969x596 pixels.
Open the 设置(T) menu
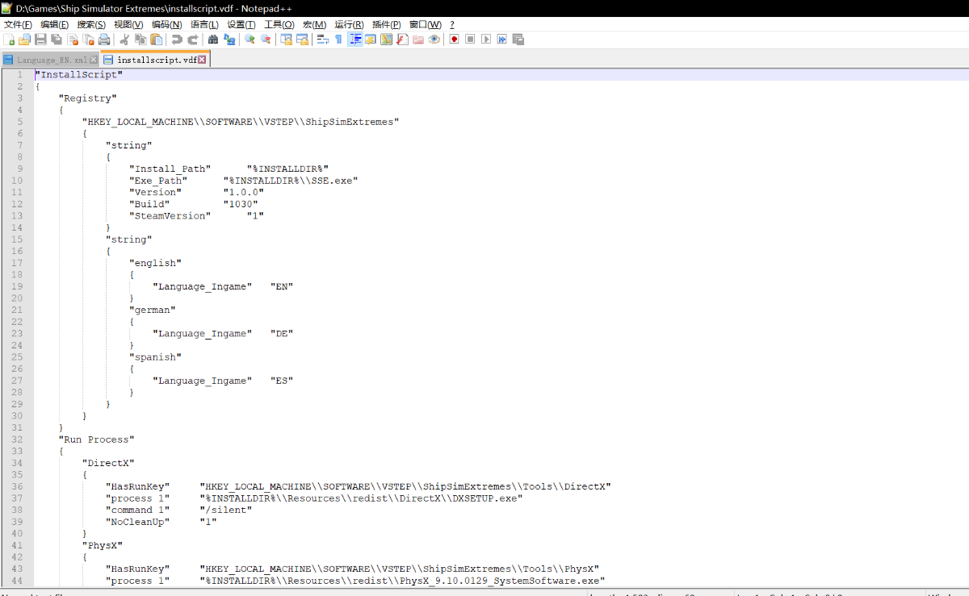[241, 25]
